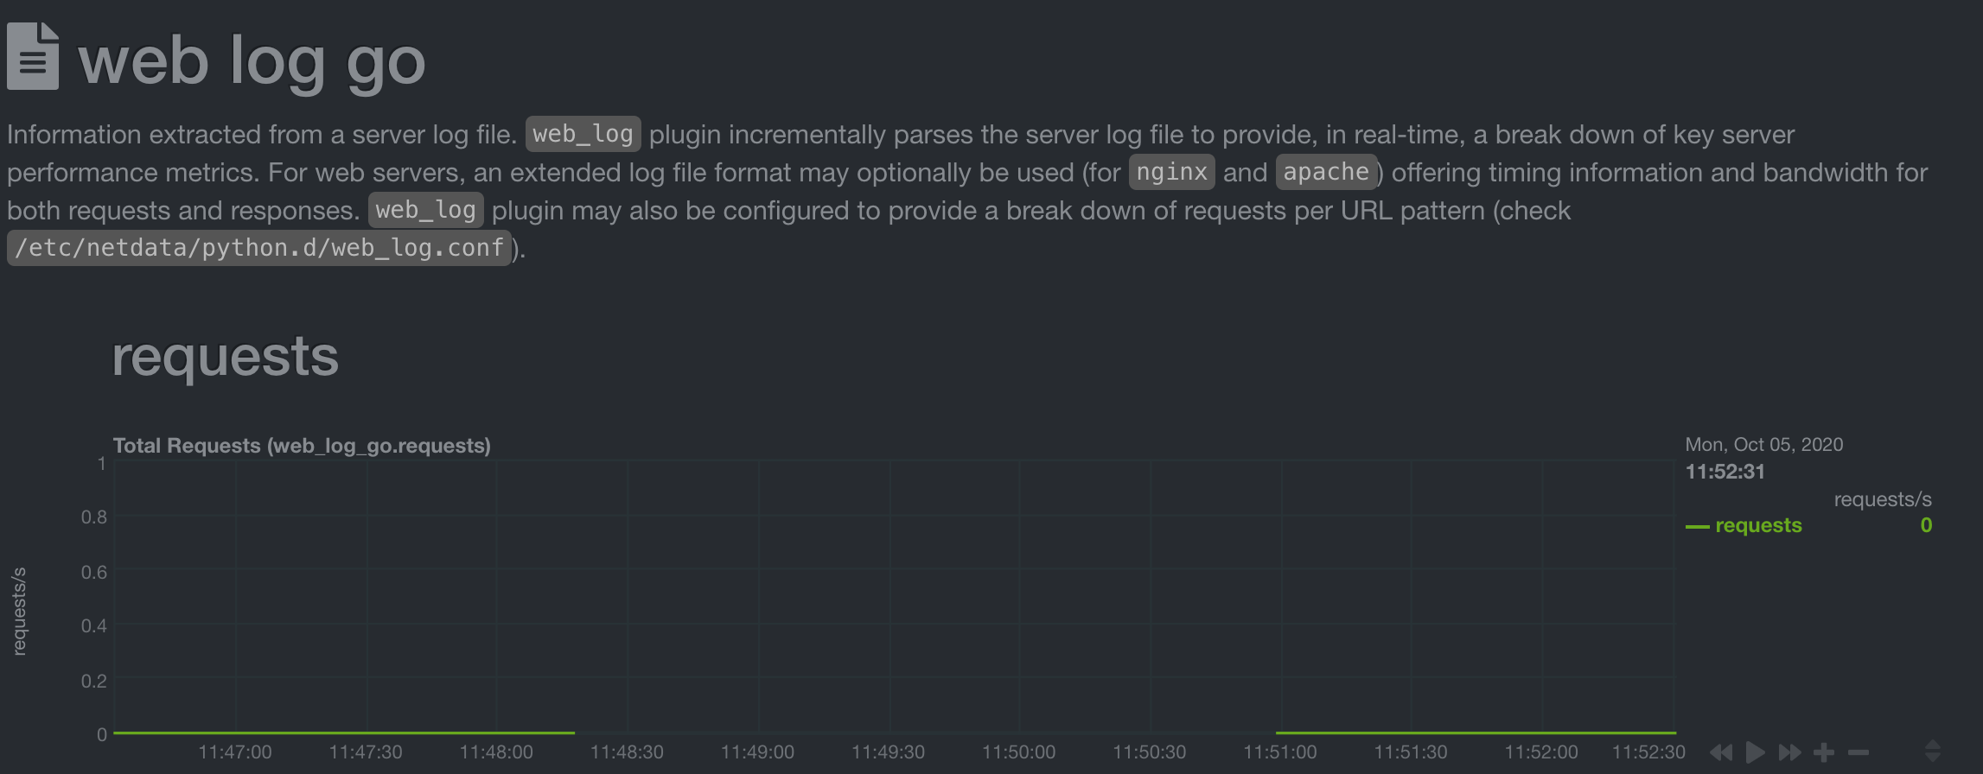Click the nginx code label
The width and height of the screenshot is (1983, 774).
(1170, 172)
